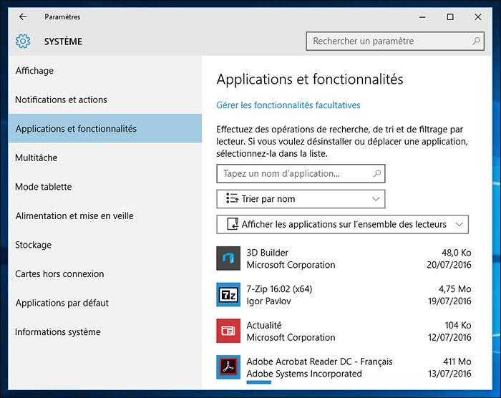Select Applications et fonctionnalités in sidebar
The image size is (501, 398).
pos(105,129)
